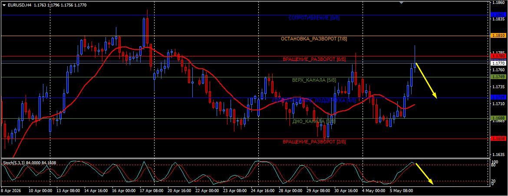
Task: Click the 4 May 00:00 time label
Action: (374, 191)
